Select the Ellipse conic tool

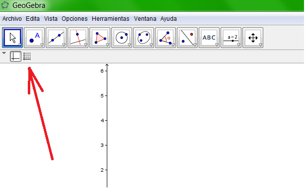click(x=144, y=38)
